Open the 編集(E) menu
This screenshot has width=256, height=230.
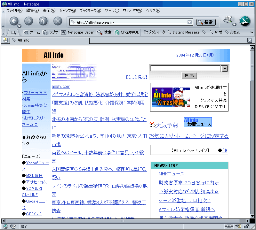[x=33, y=11]
